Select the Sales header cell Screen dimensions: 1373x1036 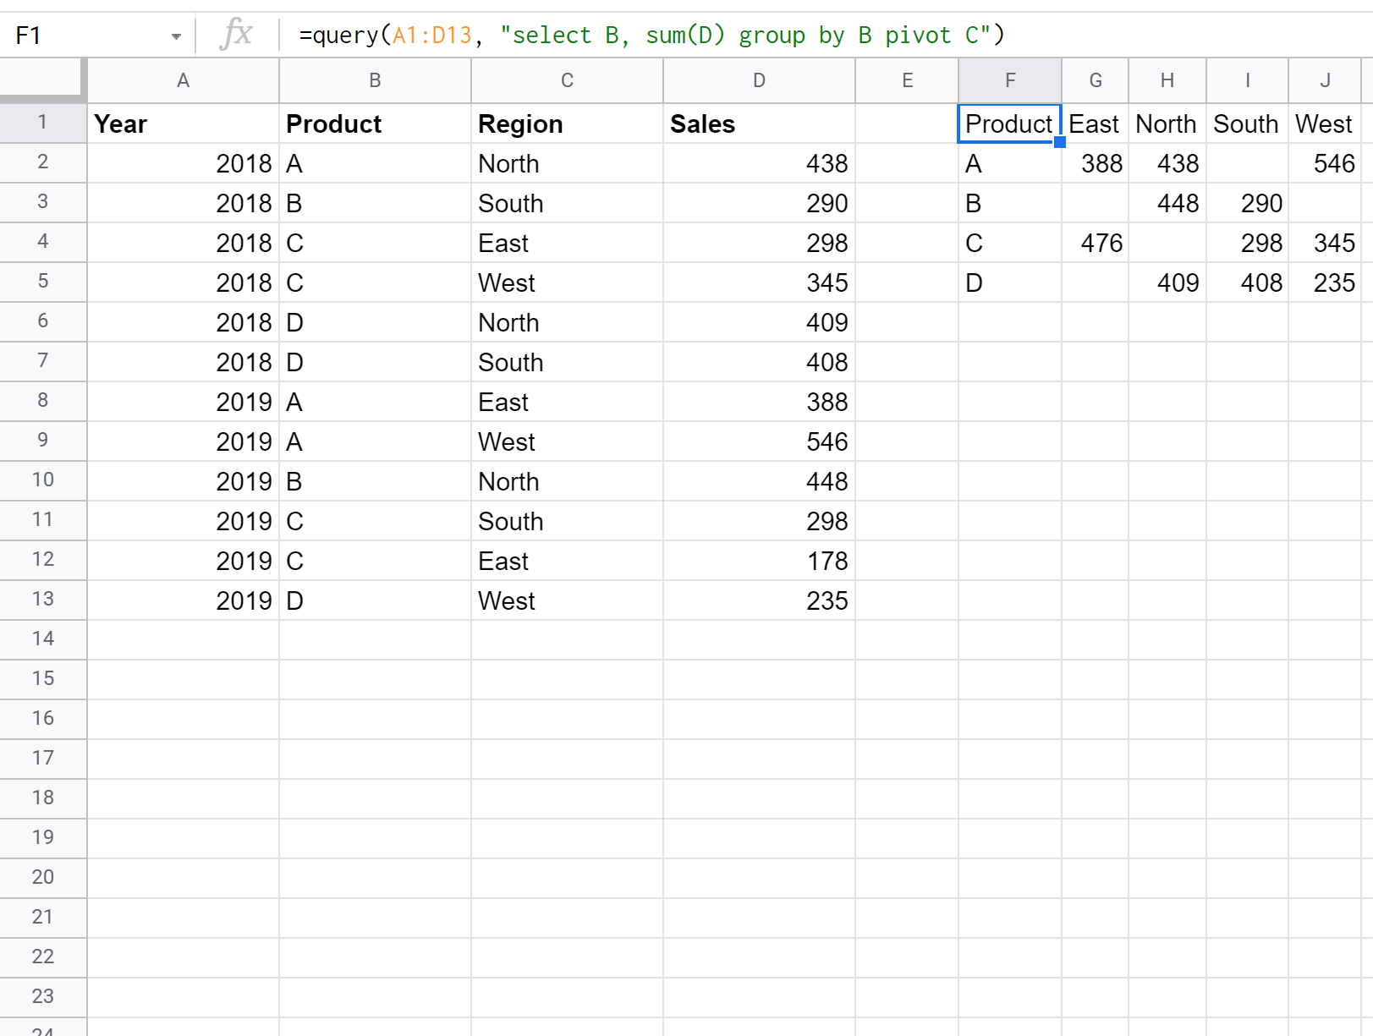758,123
